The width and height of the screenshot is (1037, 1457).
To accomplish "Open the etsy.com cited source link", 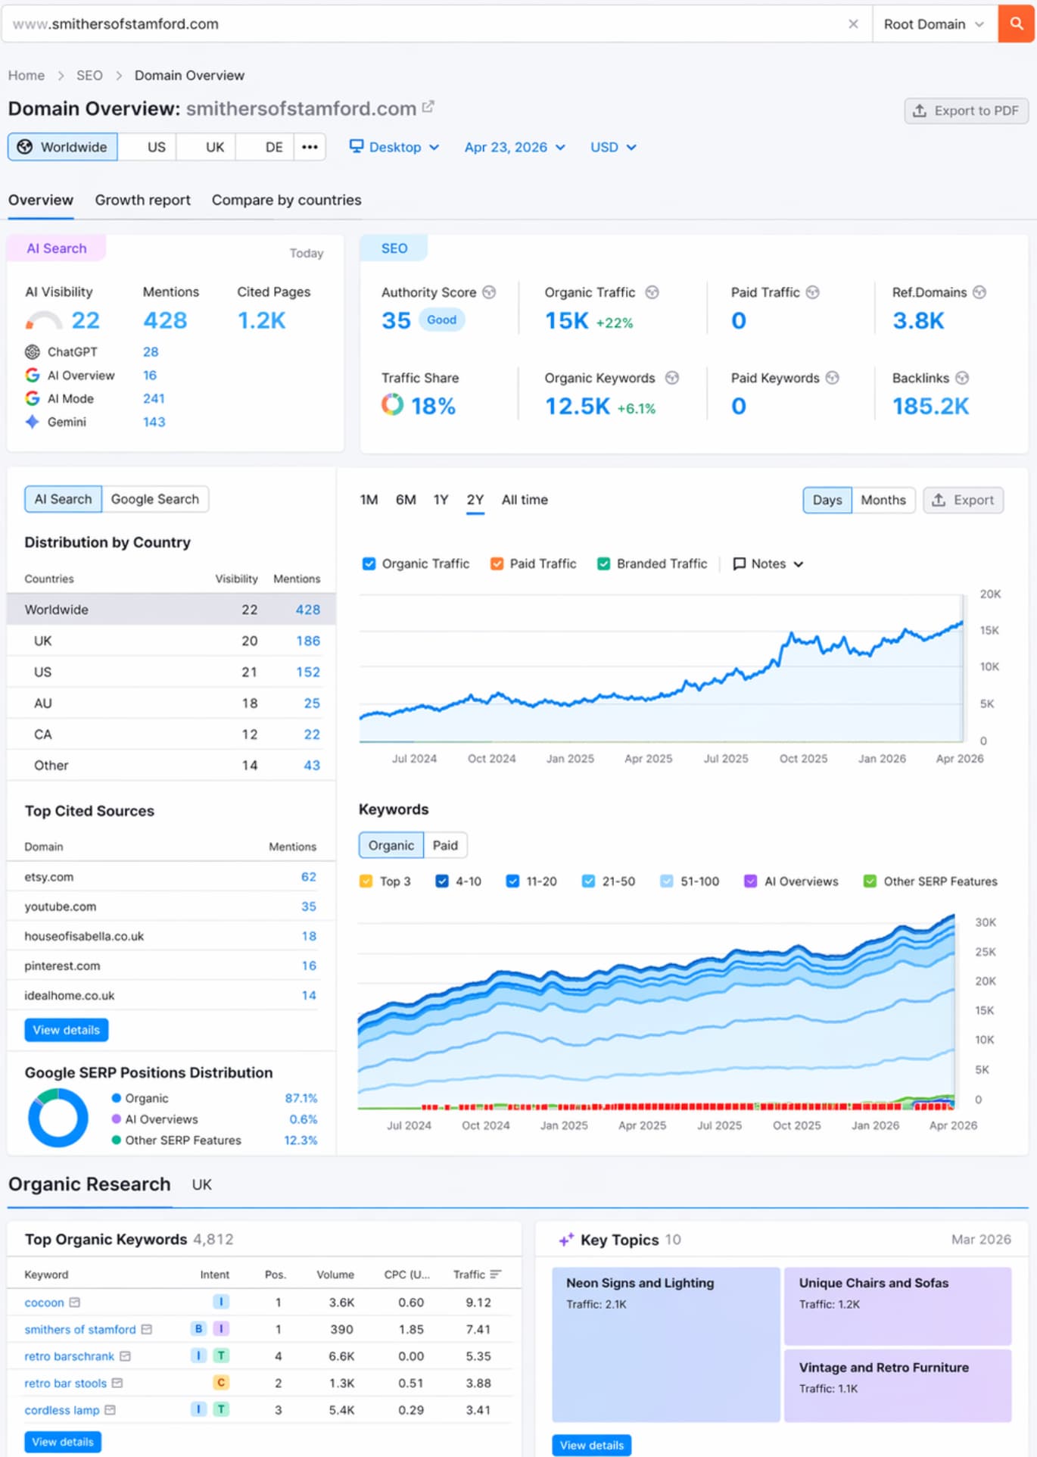I will pos(49,877).
